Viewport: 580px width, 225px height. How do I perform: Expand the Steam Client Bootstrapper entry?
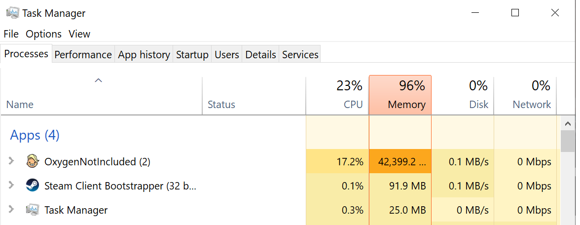pos(12,186)
